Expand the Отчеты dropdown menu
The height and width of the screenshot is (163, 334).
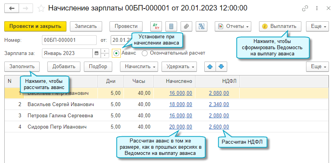tap(233, 26)
